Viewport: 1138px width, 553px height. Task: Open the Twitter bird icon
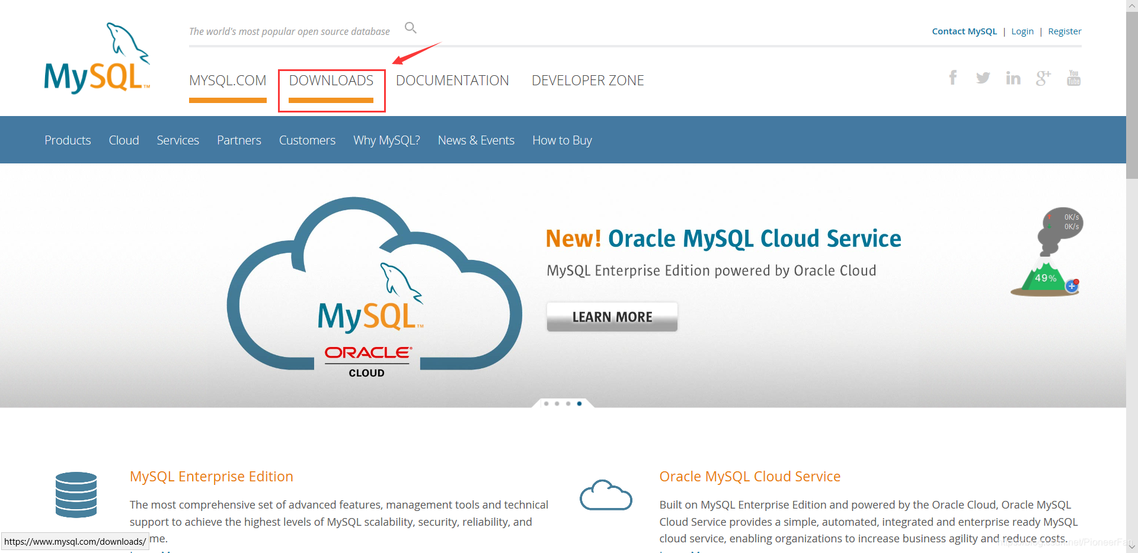pos(983,78)
